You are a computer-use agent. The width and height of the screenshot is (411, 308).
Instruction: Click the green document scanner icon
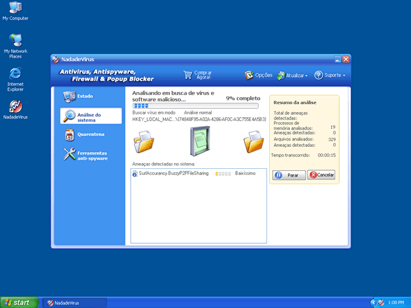click(x=201, y=141)
